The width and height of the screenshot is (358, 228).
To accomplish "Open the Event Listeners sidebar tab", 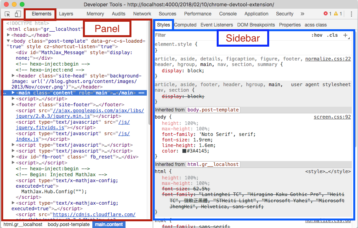I will tap(217, 24).
